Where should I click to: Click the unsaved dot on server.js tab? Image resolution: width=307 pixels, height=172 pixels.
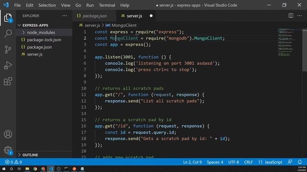click(x=151, y=16)
